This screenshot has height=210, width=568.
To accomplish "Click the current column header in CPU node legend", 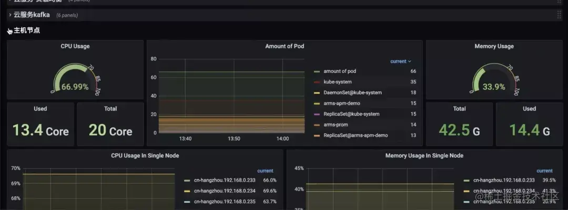I will (265, 171).
